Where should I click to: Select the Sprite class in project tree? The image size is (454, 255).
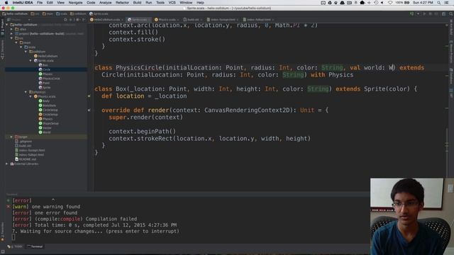(44, 87)
